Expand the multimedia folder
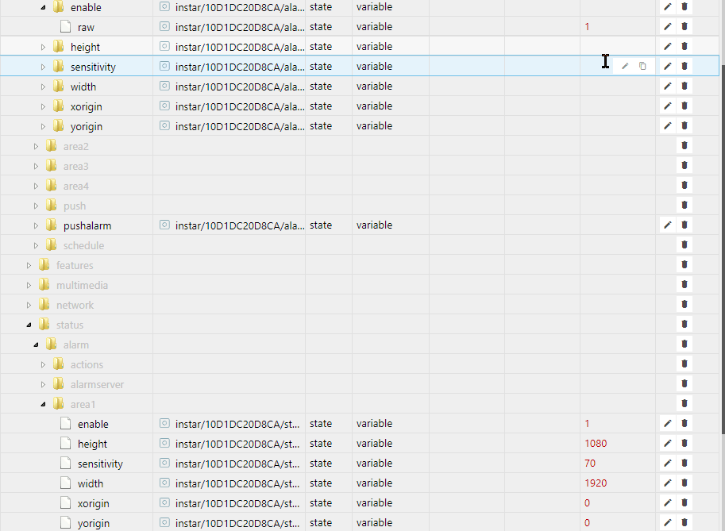This screenshot has width=725, height=531. [x=29, y=285]
